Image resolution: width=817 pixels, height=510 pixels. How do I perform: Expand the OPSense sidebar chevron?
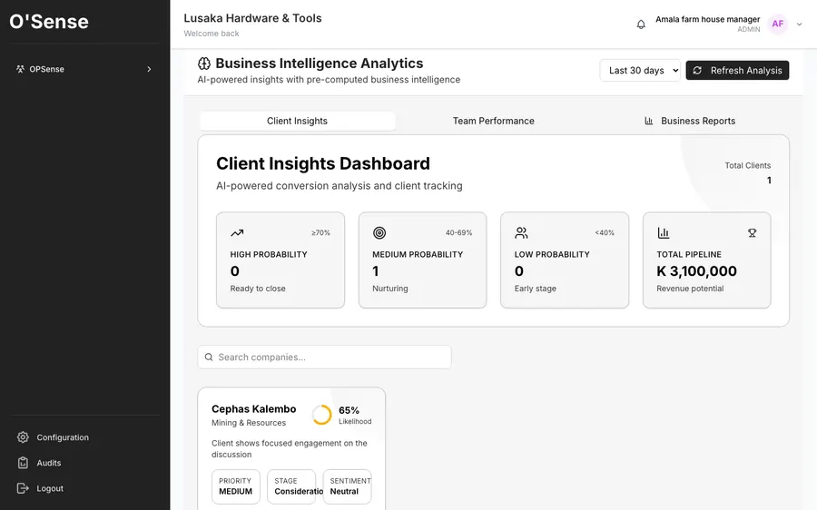[149, 69]
